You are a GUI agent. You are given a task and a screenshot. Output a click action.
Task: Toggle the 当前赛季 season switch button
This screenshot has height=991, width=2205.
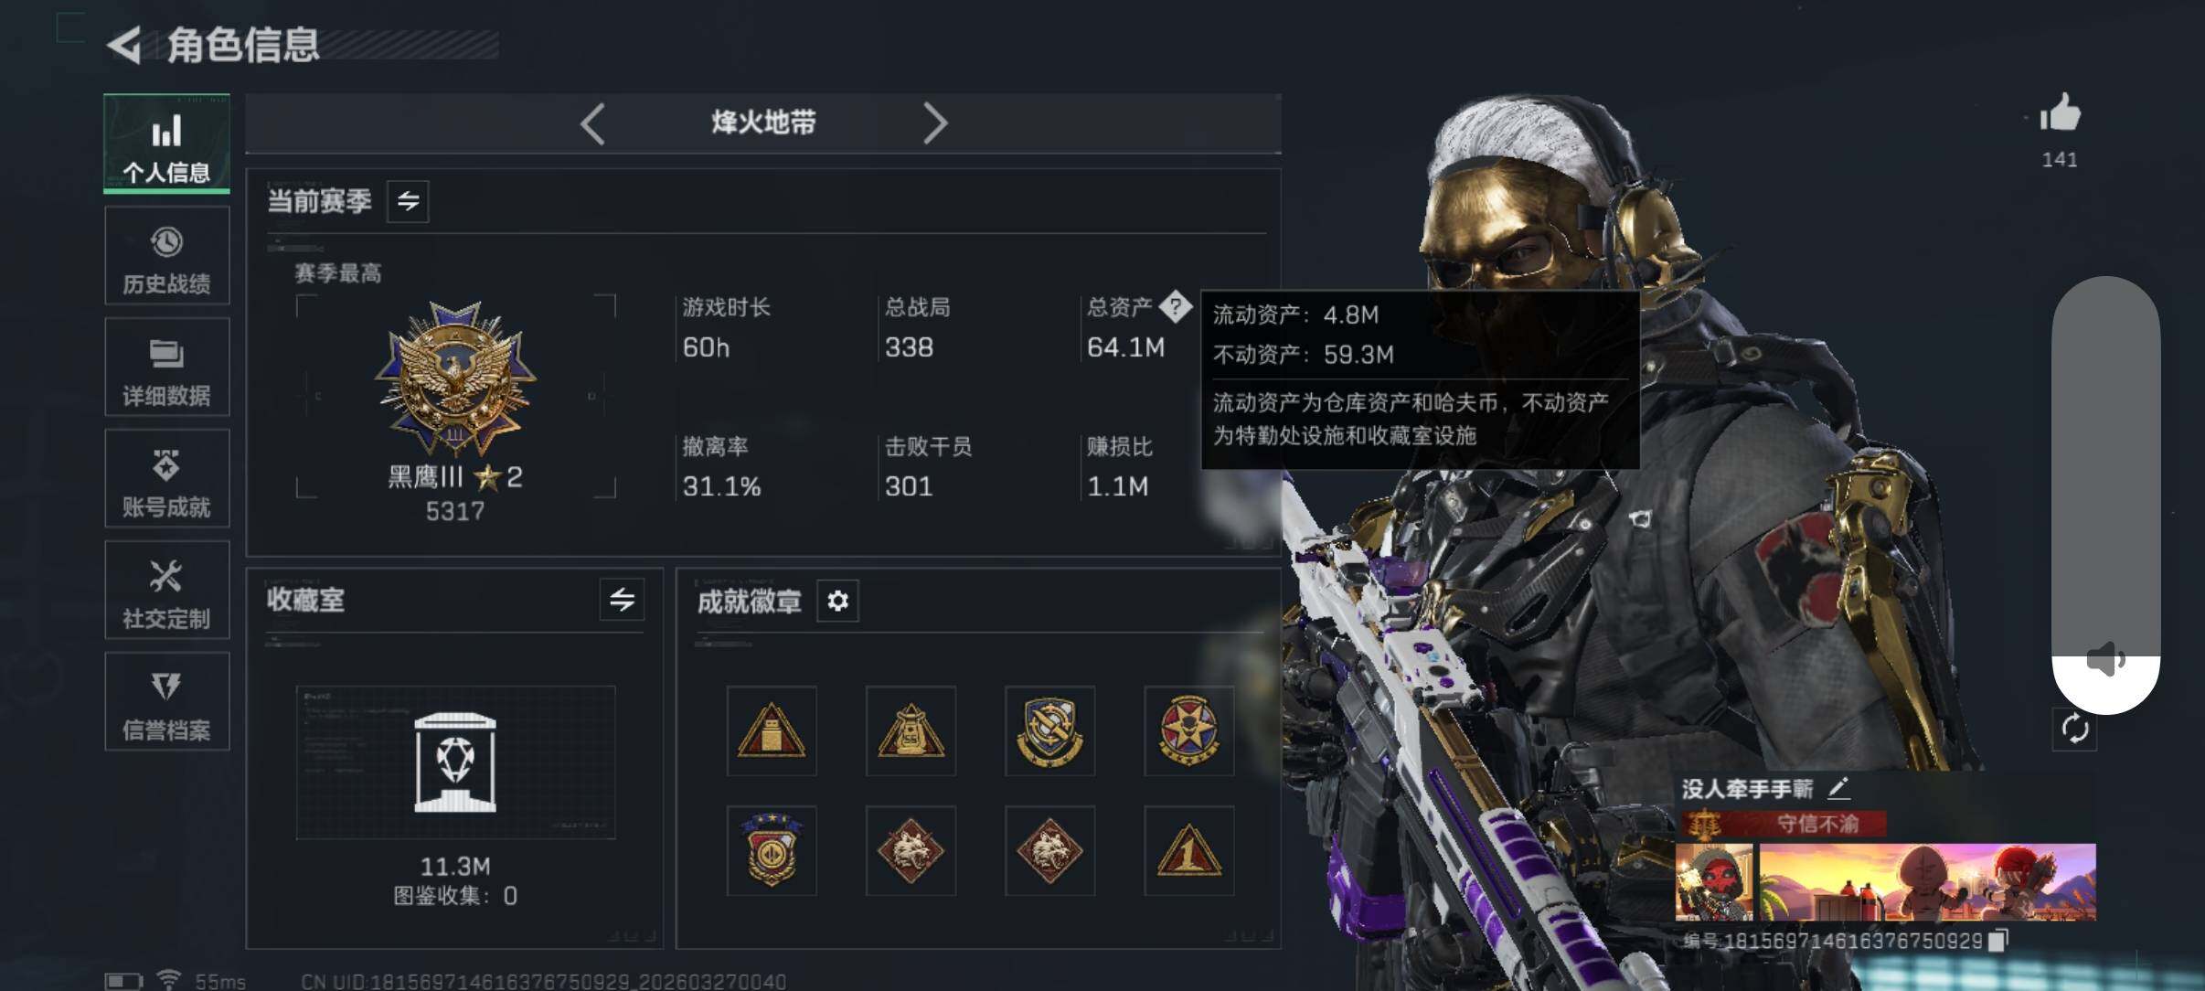click(x=408, y=201)
